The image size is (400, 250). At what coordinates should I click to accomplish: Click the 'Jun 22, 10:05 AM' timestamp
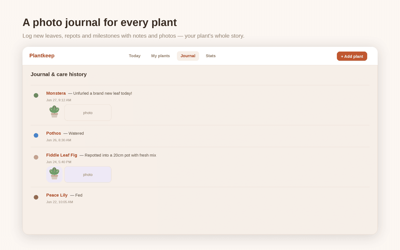[60, 202]
